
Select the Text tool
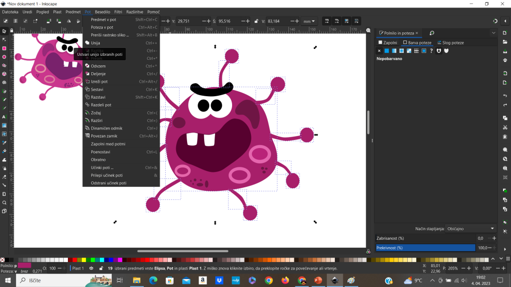coord(4,117)
